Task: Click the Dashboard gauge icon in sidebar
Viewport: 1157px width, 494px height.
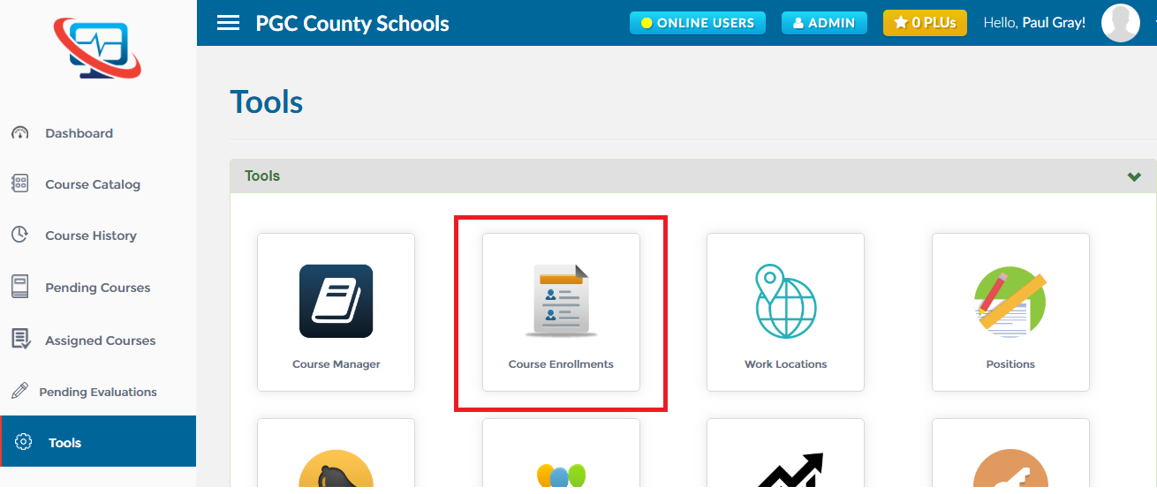Action: pyautogui.click(x=20, y=133)
